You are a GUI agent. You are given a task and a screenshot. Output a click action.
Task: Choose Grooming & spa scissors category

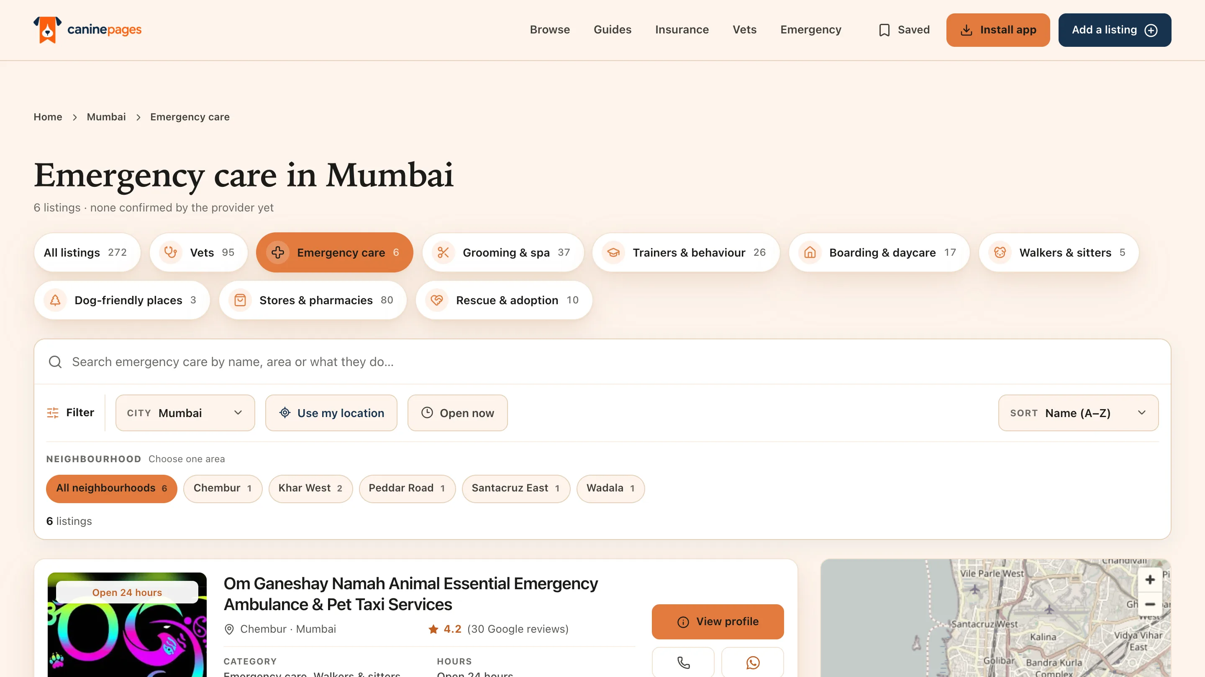[x=503, y=252]
